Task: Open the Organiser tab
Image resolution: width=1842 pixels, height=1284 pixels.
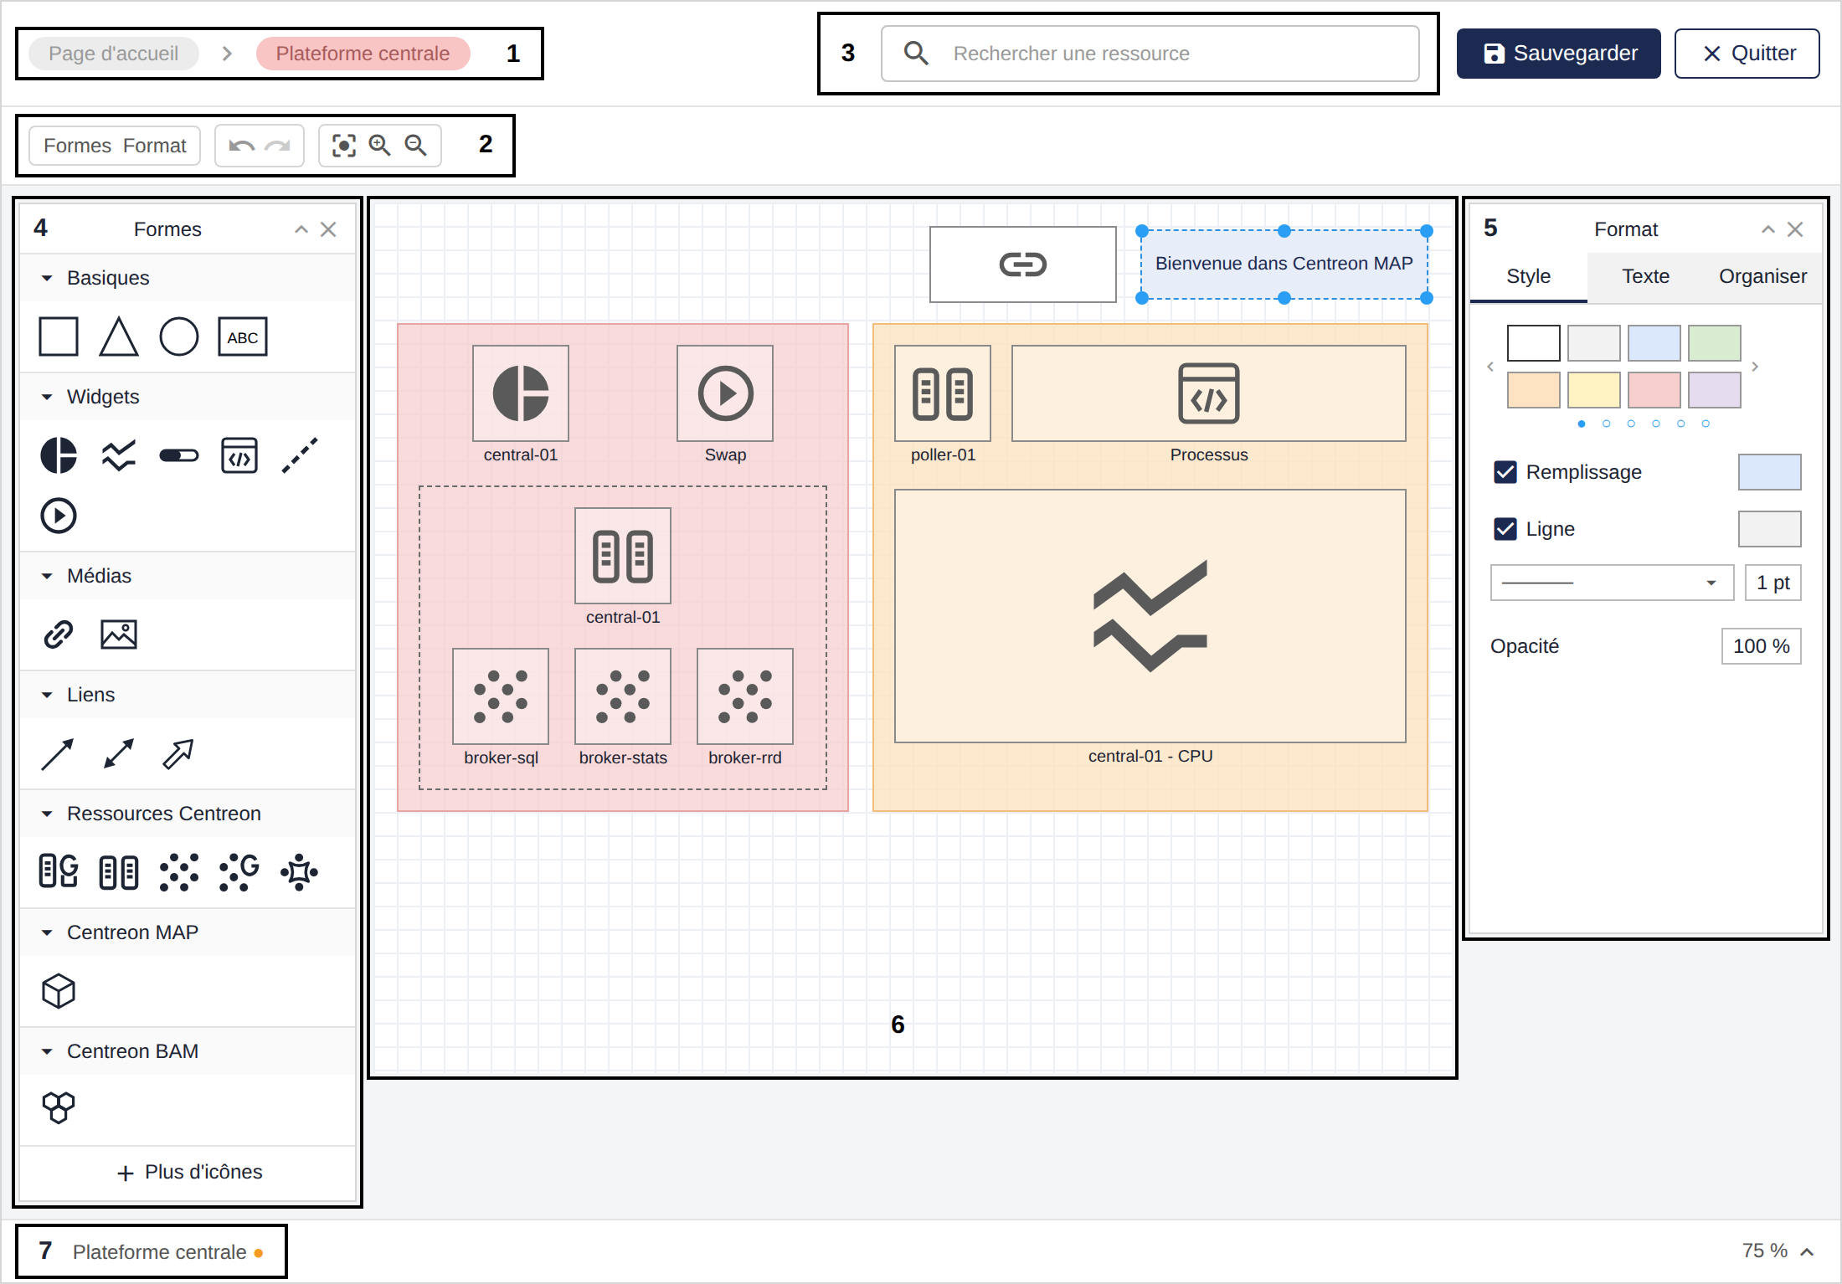Action: [x=1762, y=276]
